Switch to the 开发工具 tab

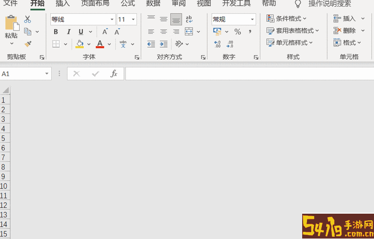(237, 3)
